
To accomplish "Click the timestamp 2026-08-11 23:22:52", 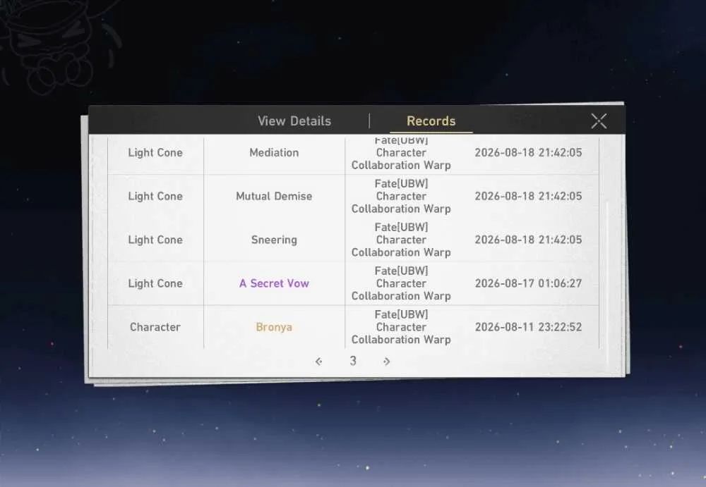I will 528,327.
